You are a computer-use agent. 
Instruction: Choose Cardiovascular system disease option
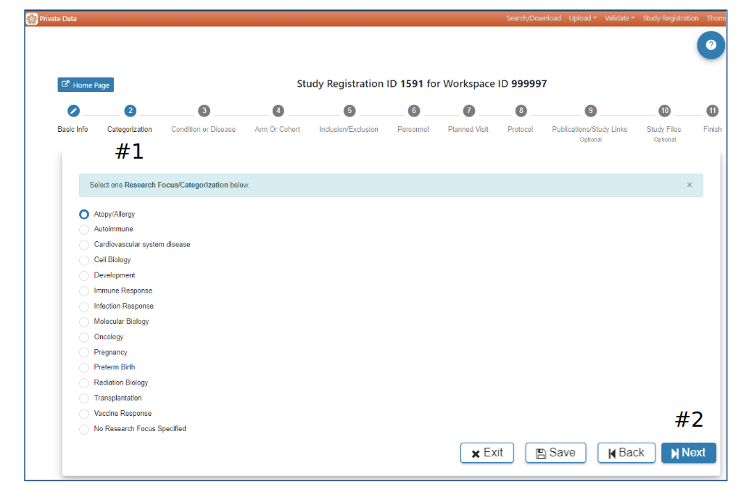(84, 245)
